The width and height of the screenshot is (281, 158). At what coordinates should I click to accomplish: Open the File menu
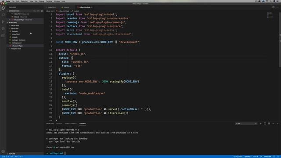[x=13, y=1]
